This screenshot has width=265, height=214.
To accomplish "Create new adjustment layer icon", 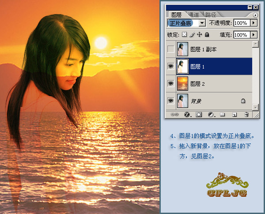I will [x=211, y=115].
